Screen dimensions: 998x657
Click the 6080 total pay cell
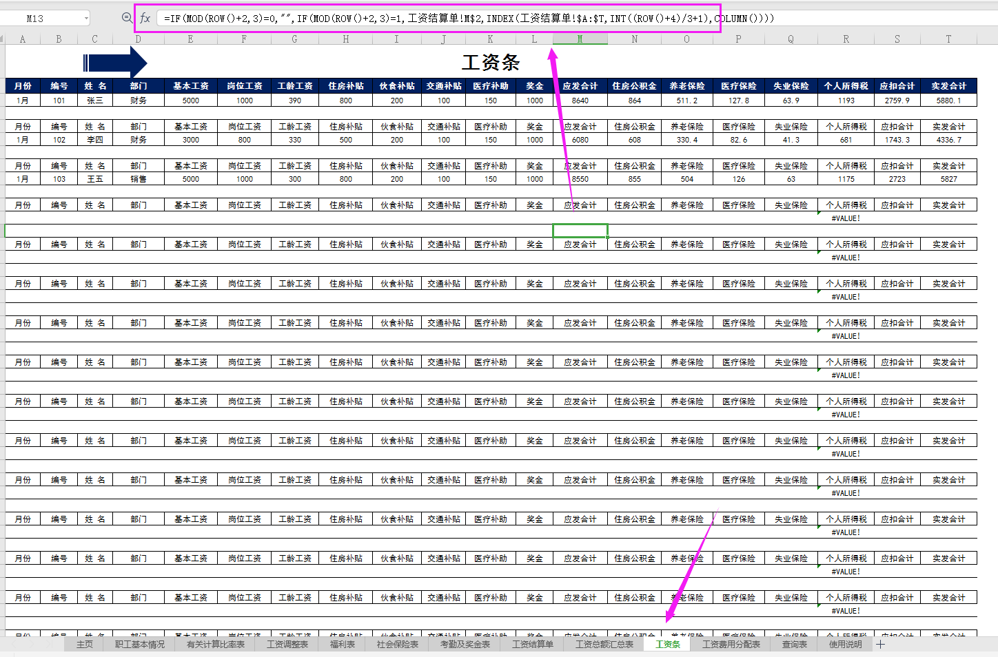(580, 140)
